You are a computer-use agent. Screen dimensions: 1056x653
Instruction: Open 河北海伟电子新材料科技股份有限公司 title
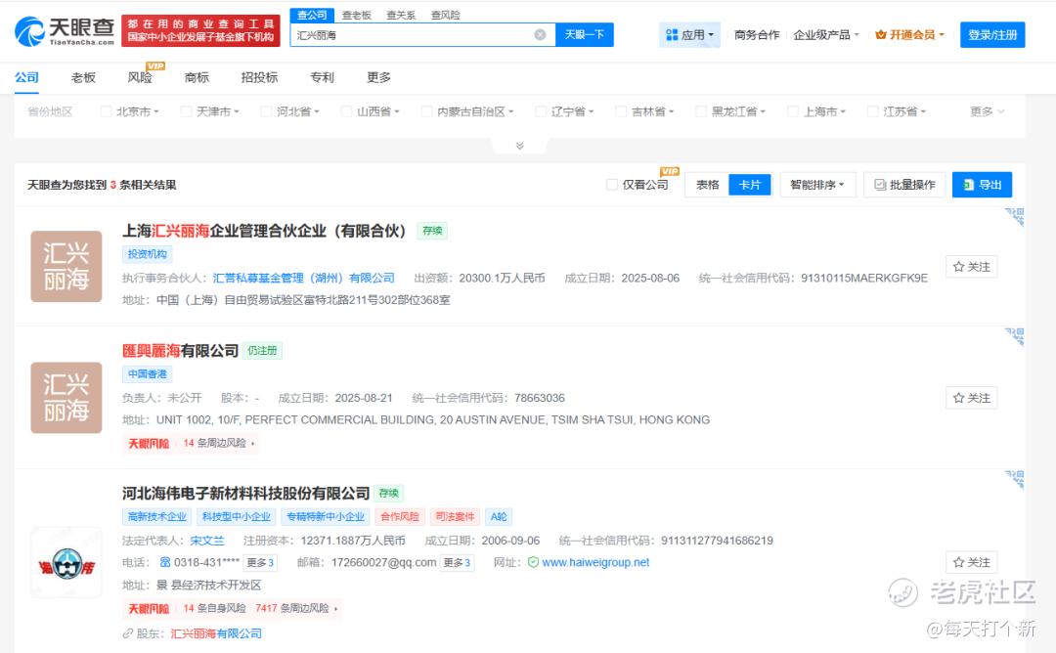click(245, 494)
